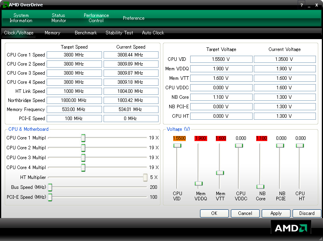
Task: Click the 3809.89 MHz current speed value
Action: [130, 64]
